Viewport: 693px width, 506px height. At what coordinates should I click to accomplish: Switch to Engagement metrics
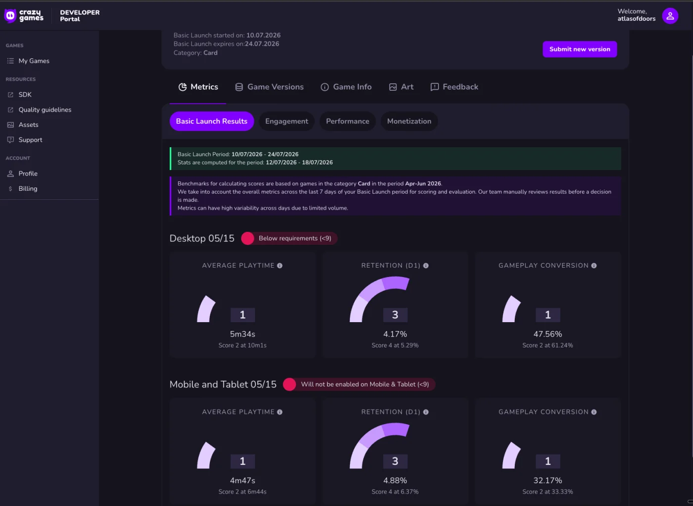pos(287,121)
